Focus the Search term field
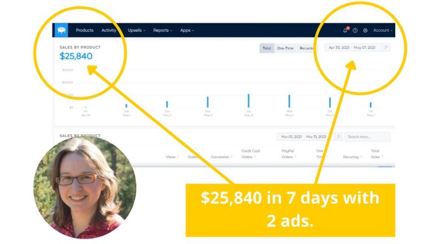 (367, 137)
